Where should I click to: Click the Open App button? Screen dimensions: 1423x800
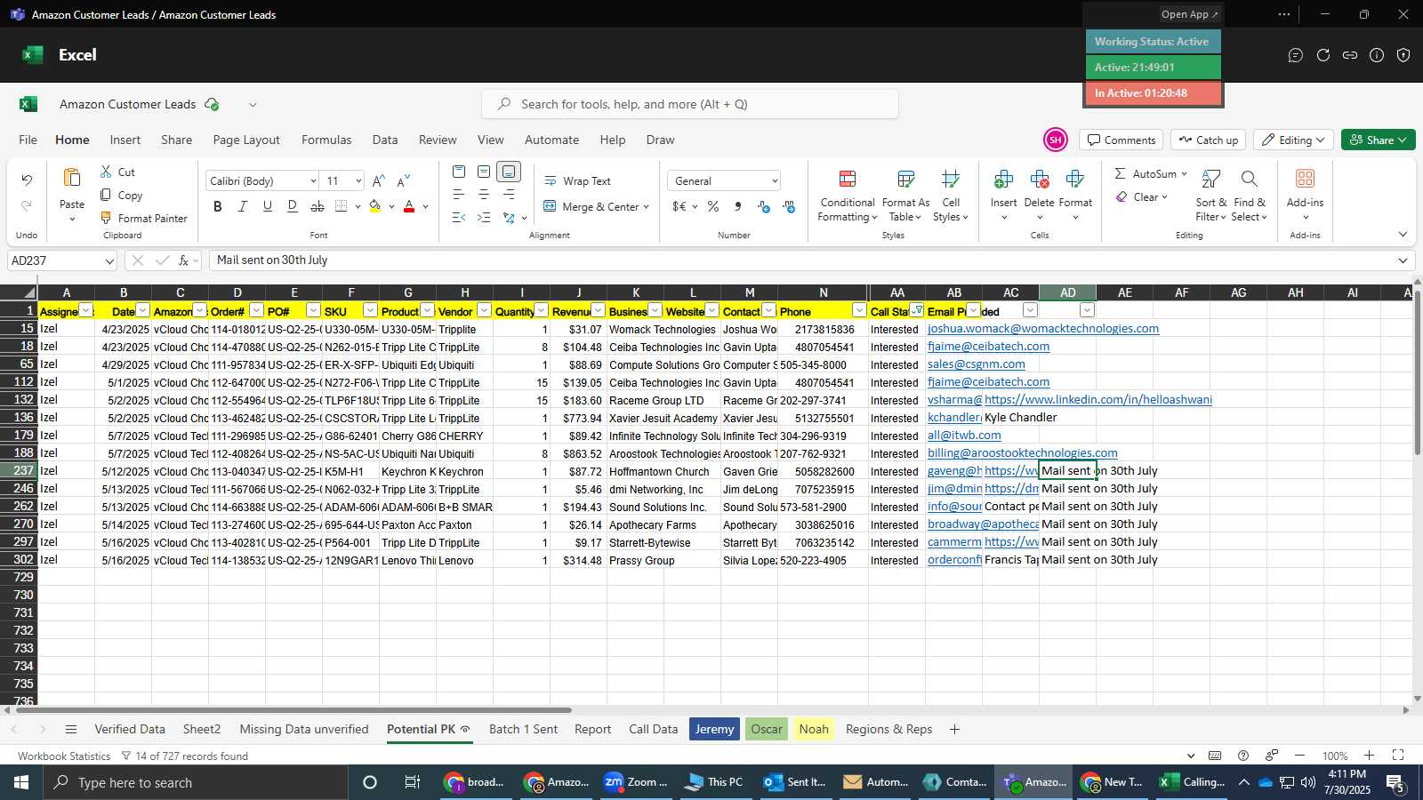(1190, 14)
